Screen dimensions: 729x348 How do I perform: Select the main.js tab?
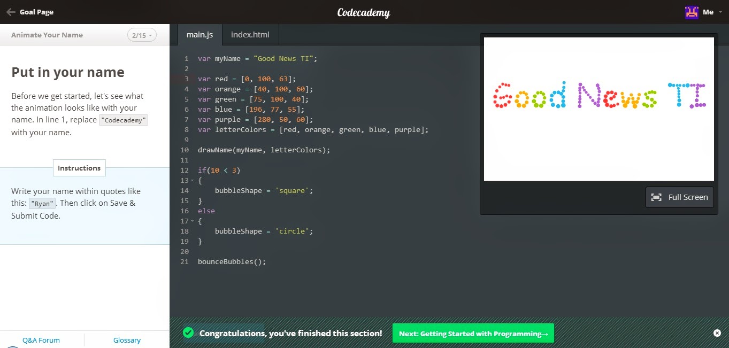click(x=199, y=34)
